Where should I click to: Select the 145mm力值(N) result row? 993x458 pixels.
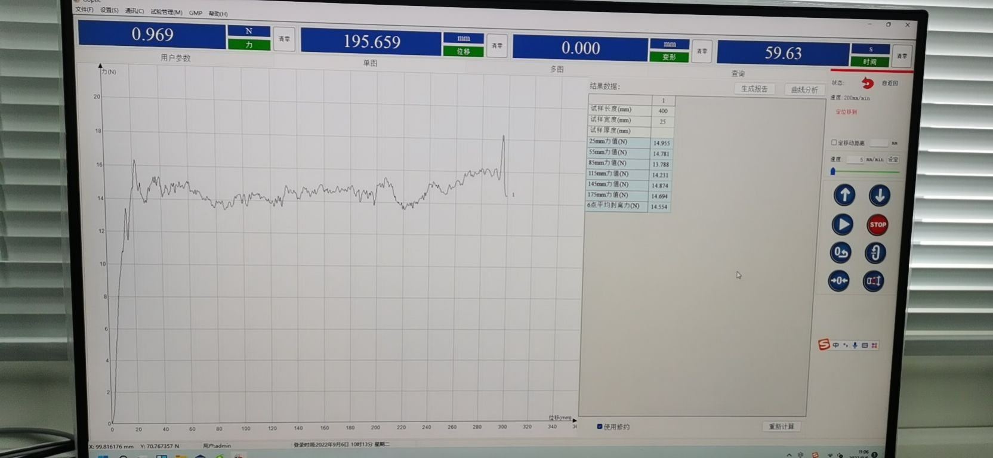628,185
